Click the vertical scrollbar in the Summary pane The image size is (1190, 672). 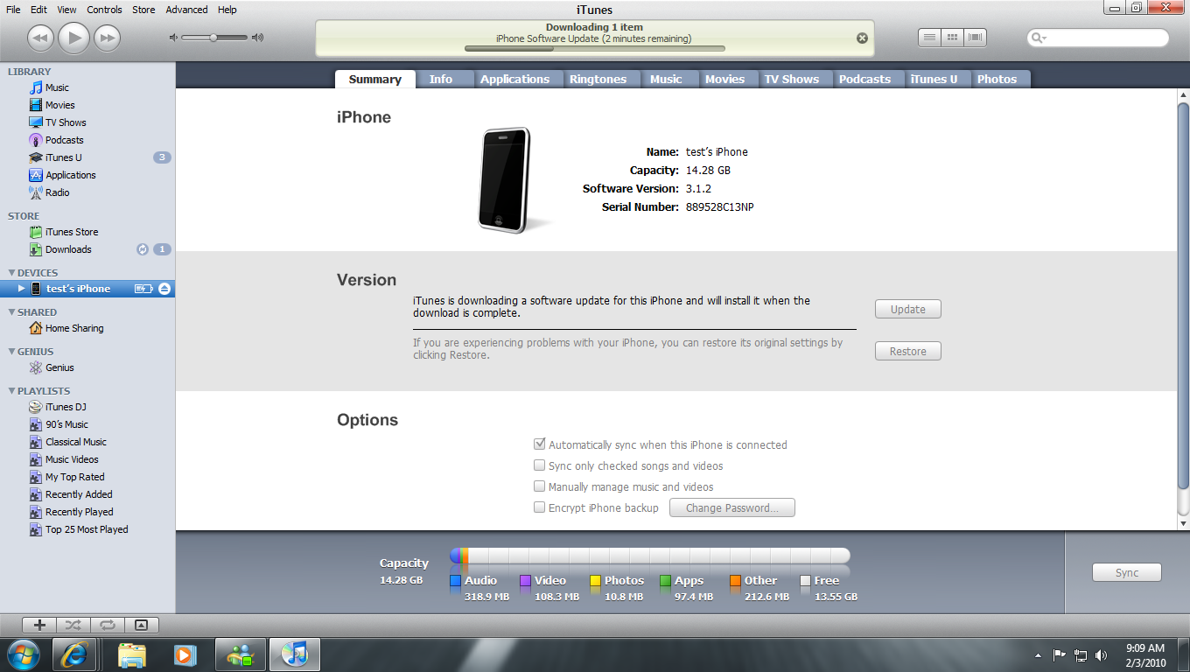click(x=1183, y=297)
